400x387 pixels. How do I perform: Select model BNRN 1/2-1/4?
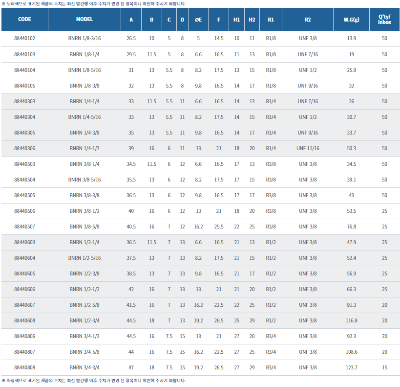coord(84,242)
